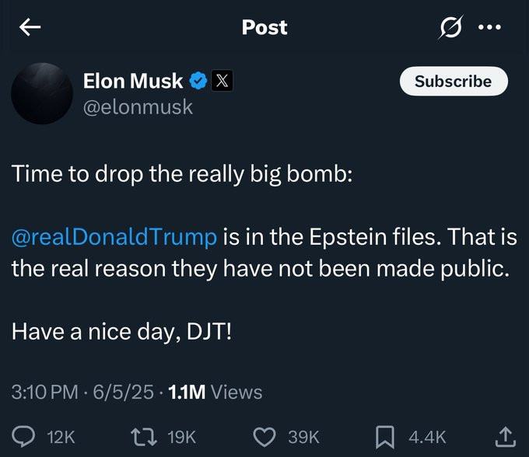Image resolution: width=529 pixels, height=457 pixels.
Task: Open the @realDonaldTrump mention
Action: 114,237
